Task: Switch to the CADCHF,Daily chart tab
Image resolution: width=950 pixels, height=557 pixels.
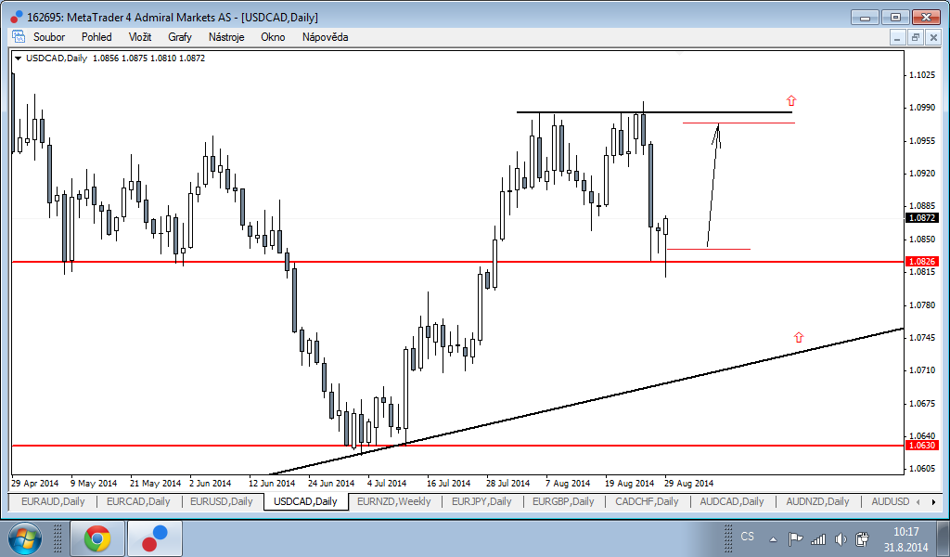Action: coord(647,501)
